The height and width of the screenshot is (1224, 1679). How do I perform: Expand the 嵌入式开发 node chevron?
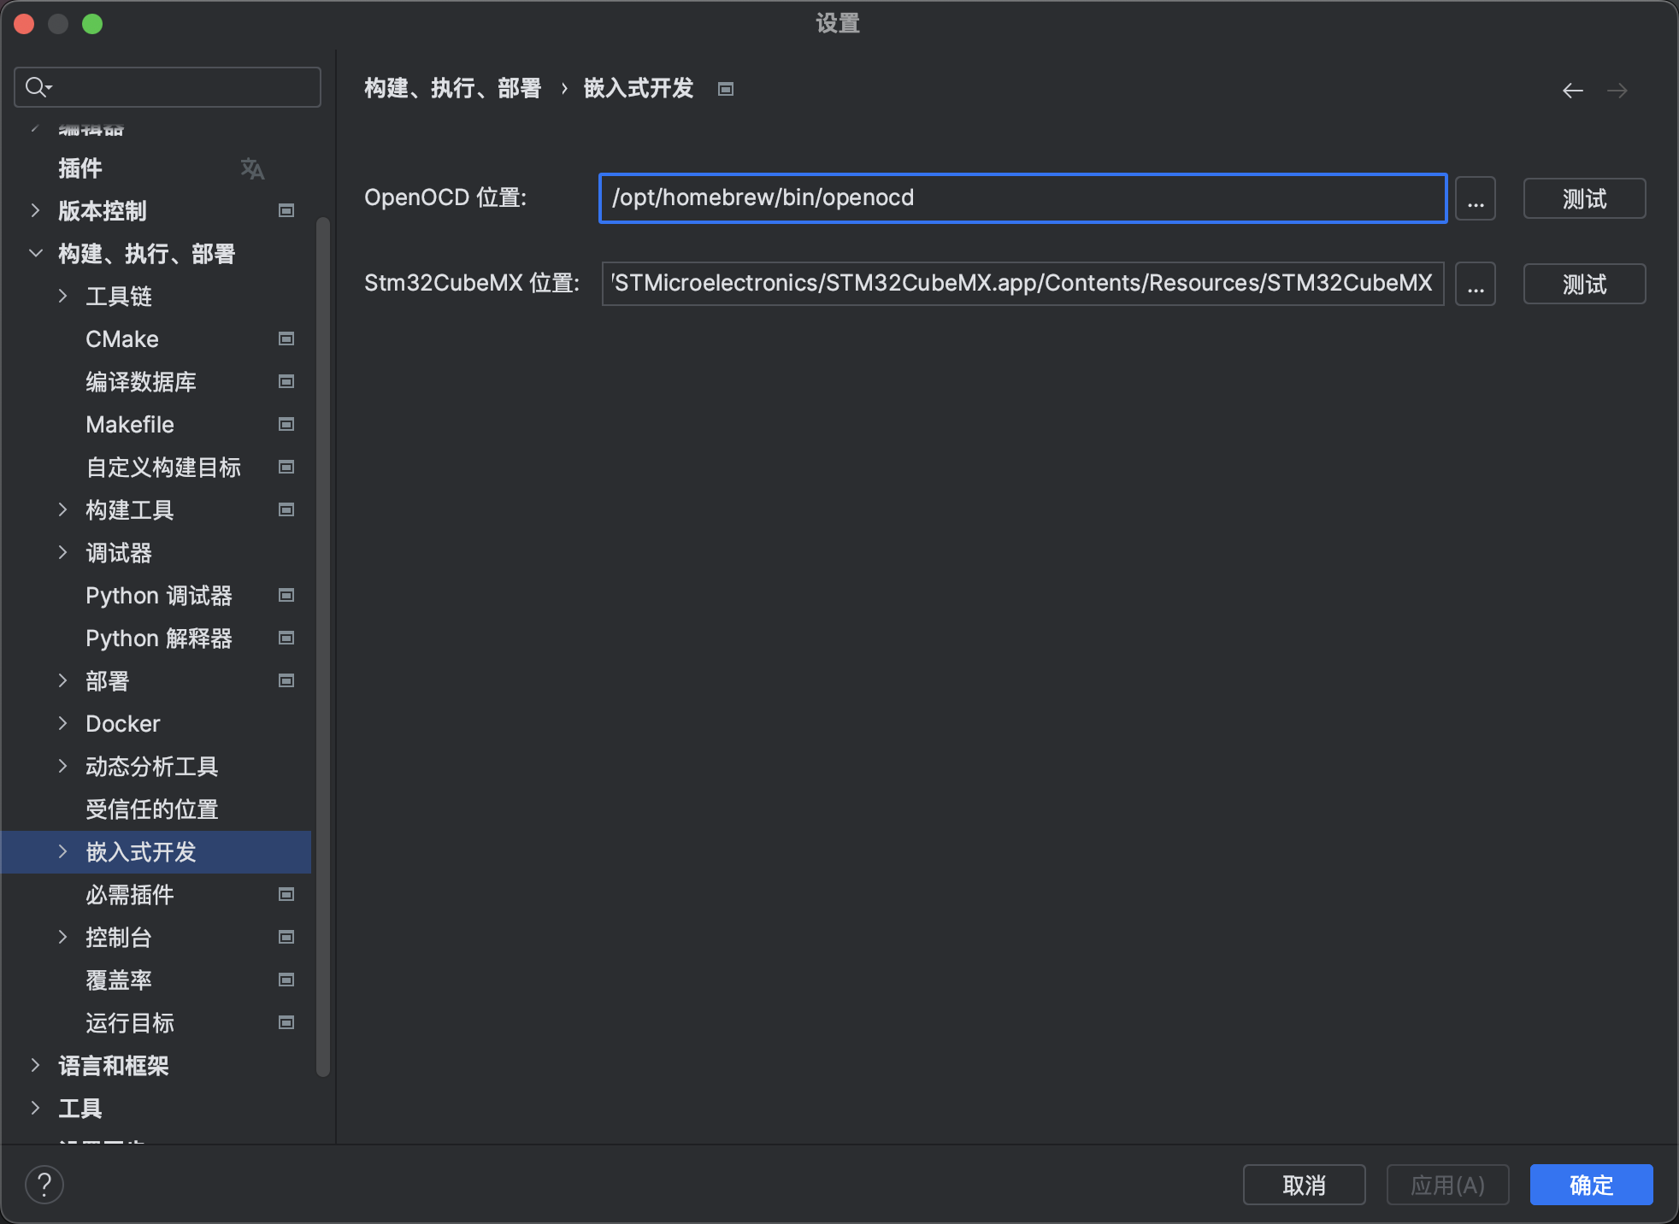(x=62, y=852)
